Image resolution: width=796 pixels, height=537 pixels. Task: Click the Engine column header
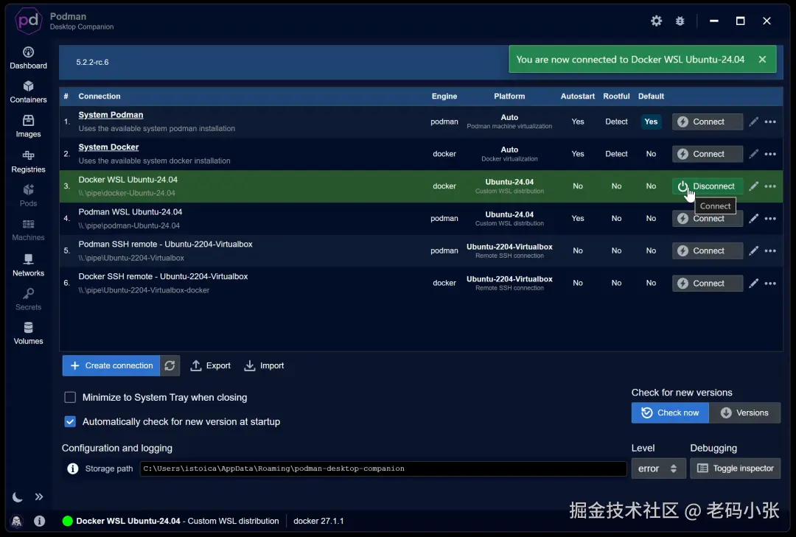point(444,96)
